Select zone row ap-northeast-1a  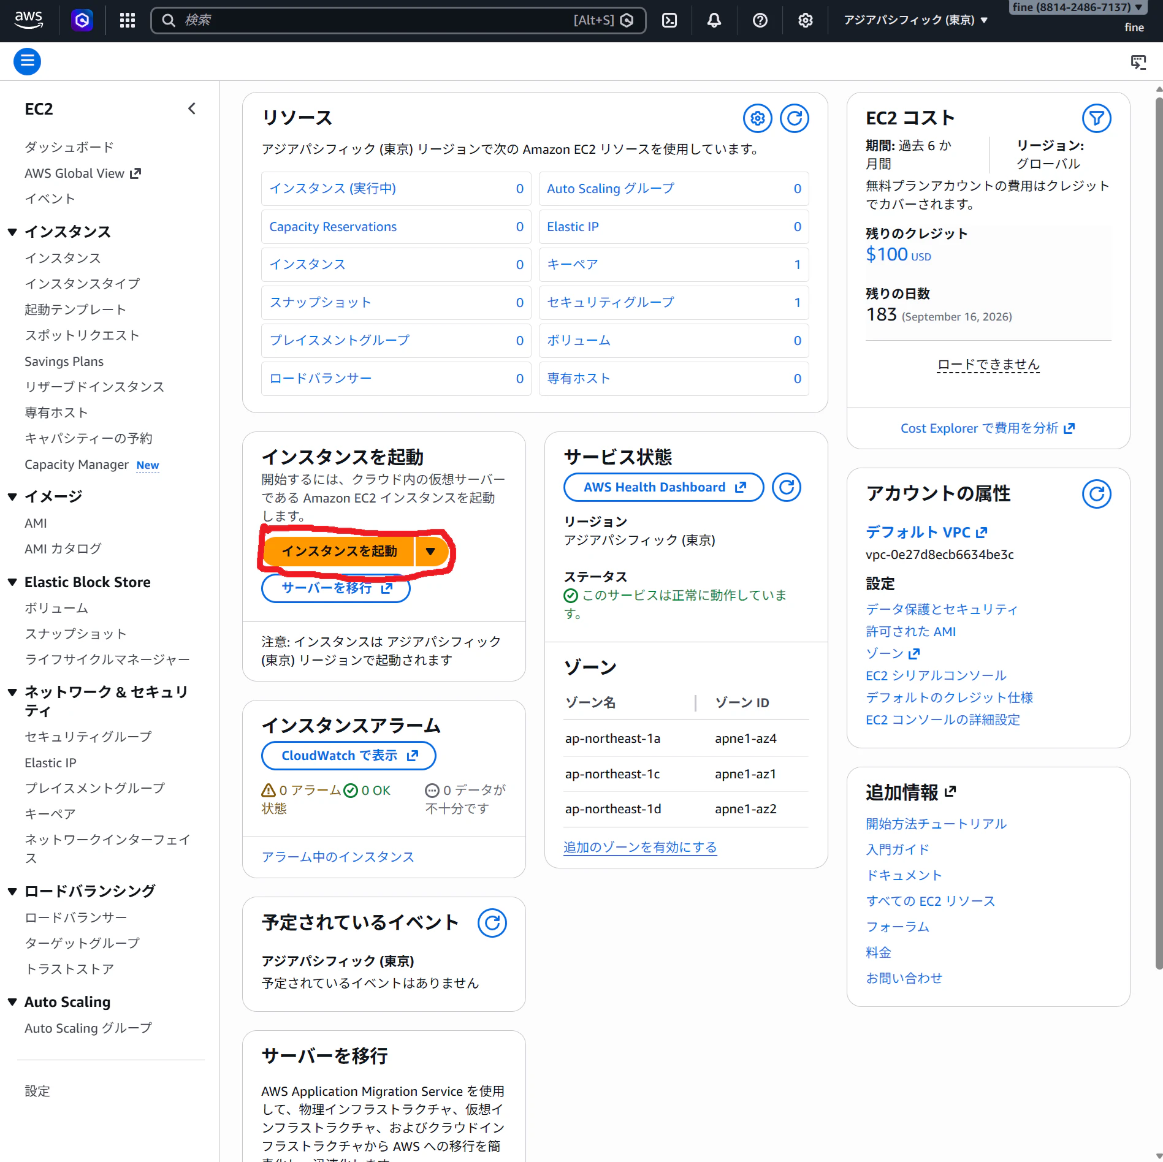pos(687,739)
